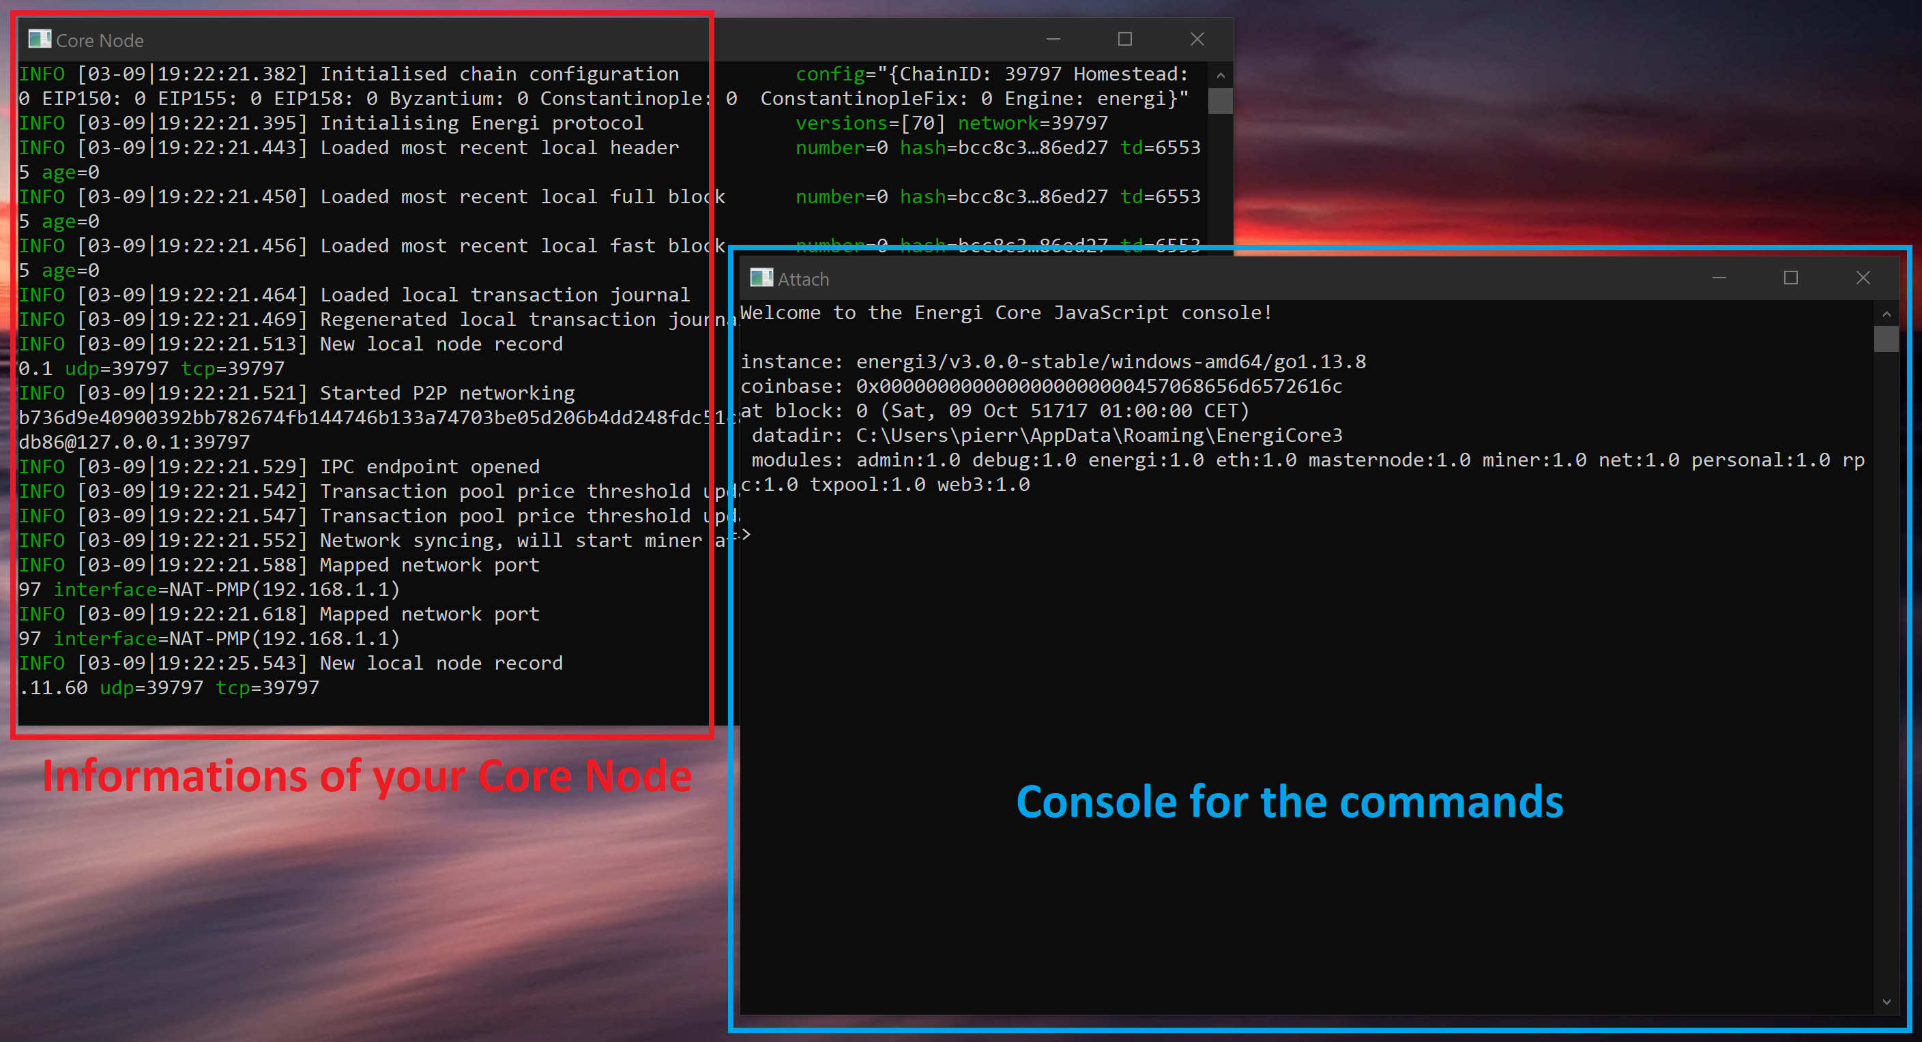Image resolution: width=1922 pixels, height=1042 pixels.
Task: Click 'Mapped network port' at 19:22:21.588
Action: 430,565
